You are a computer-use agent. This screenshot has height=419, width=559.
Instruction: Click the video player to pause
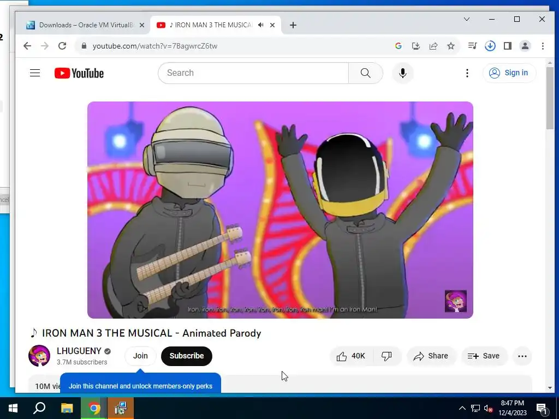[x=280, y=210]
